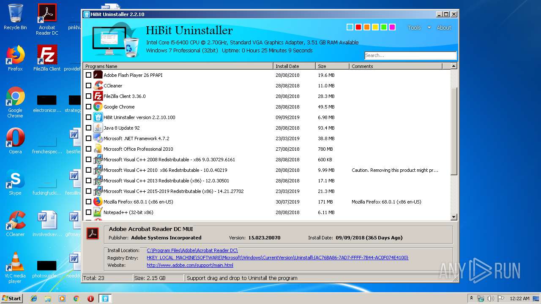Screen dimensions: 541x304
Task: Sort by Size column header
Action: pyautogui.click(x=333, y=66)
